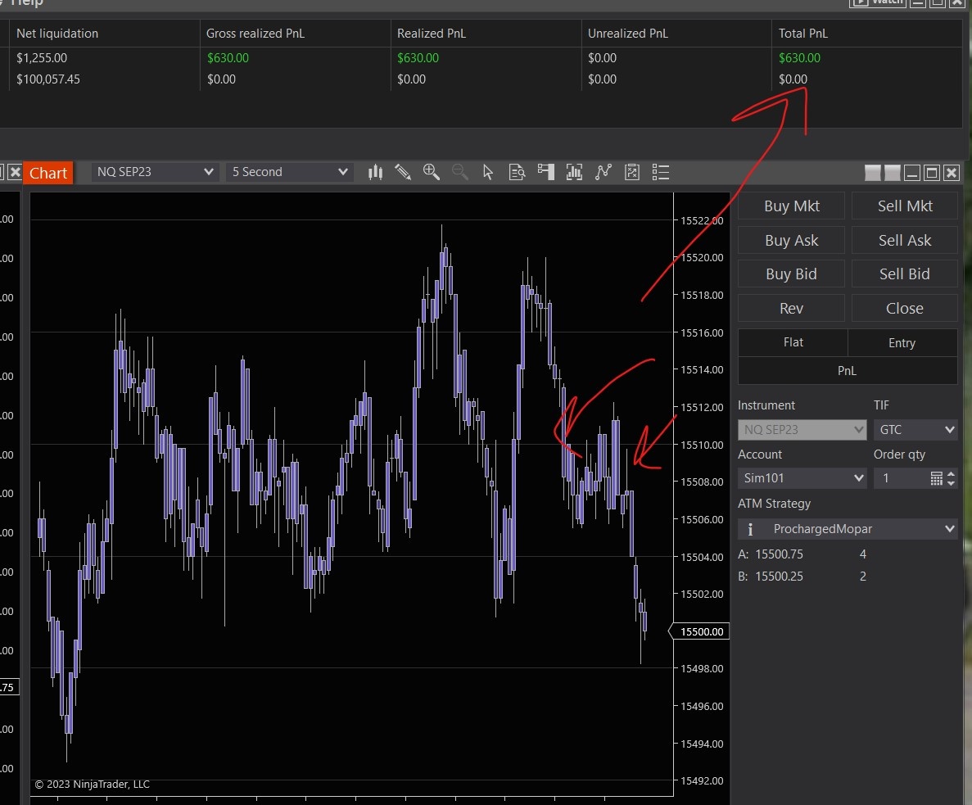Select the drawing tools pencil icon
This screenshot has width=972, height=805.
pos(403,172)
